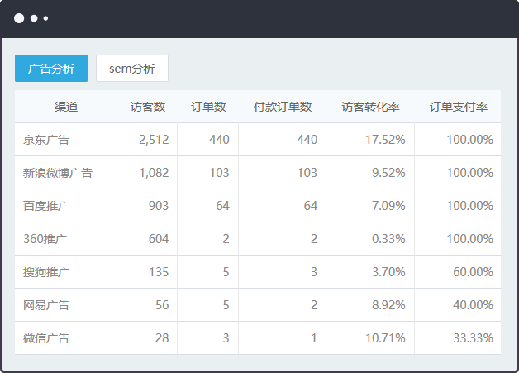Select the 新浪微博广告 channel row

(x=258, y=173)
